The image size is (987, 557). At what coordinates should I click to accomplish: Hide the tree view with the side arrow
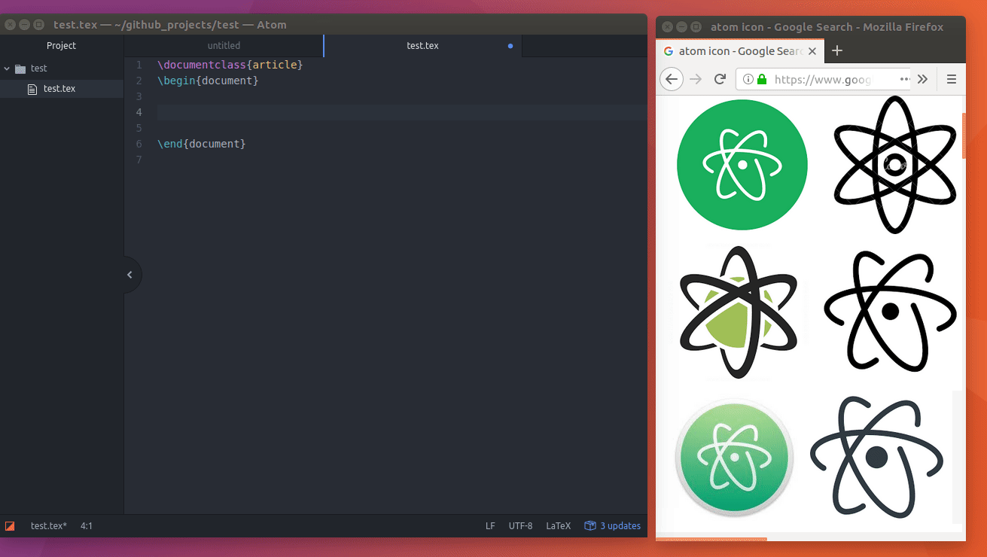click(130, 275)
